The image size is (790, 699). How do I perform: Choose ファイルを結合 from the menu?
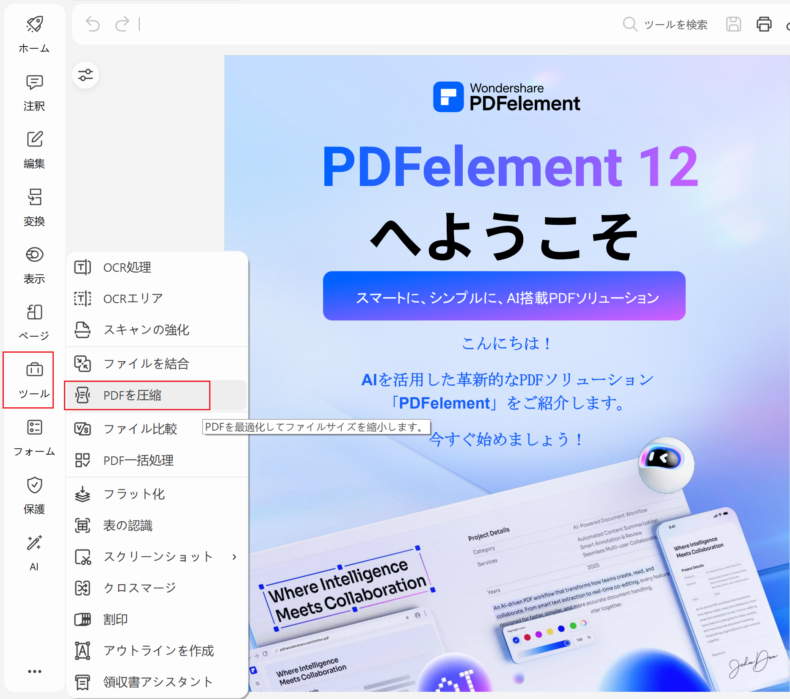tap(157, 364)
